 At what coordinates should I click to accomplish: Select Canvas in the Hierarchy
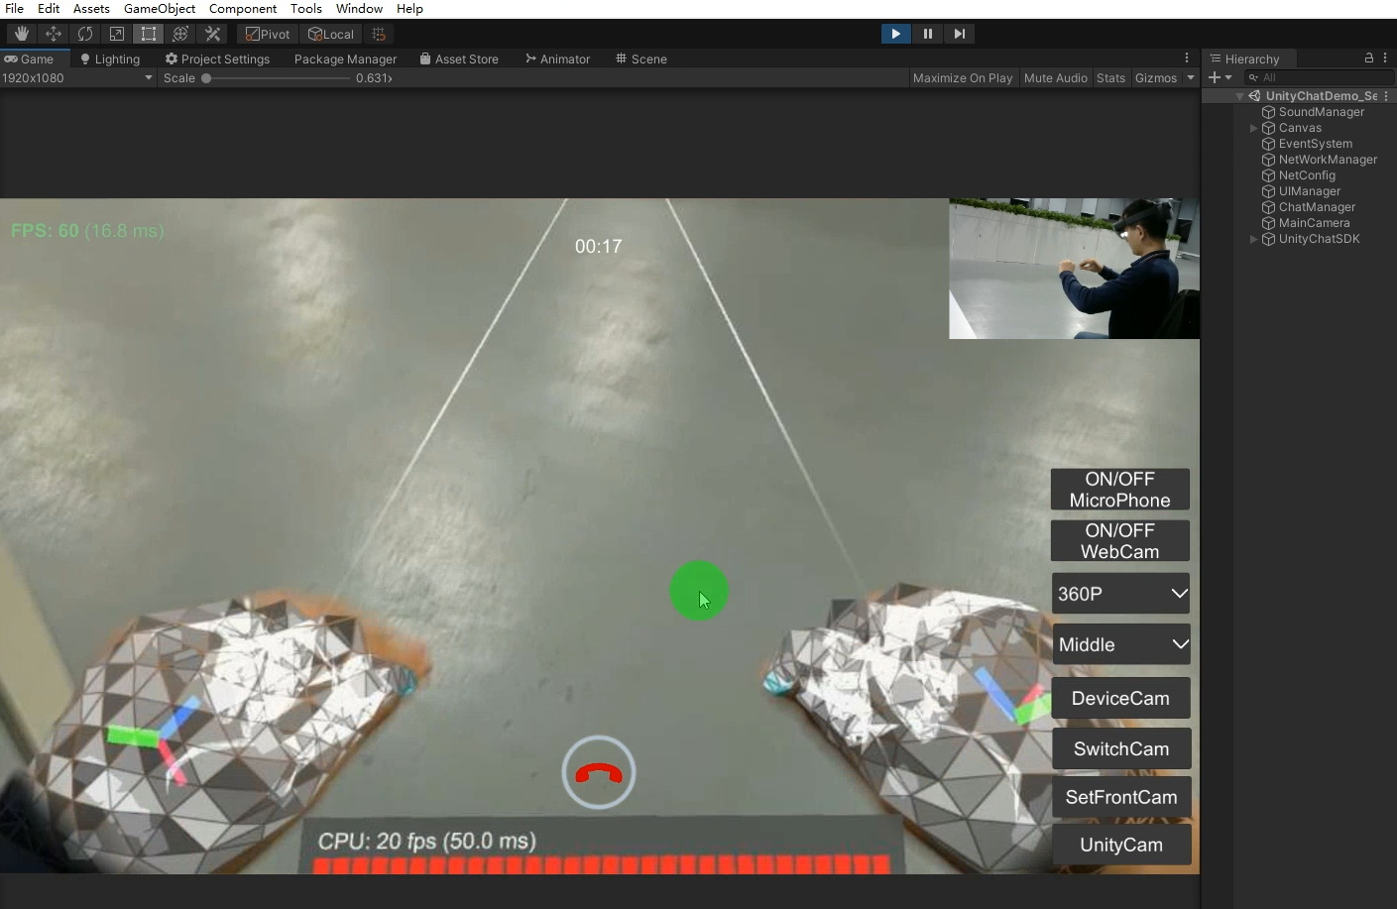pos(1300,128)
